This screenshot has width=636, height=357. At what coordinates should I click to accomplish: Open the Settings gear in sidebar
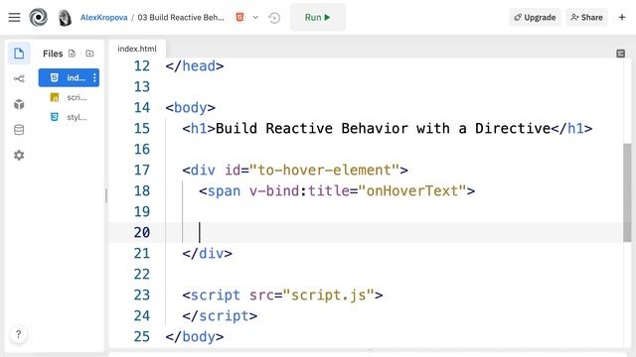19,155
